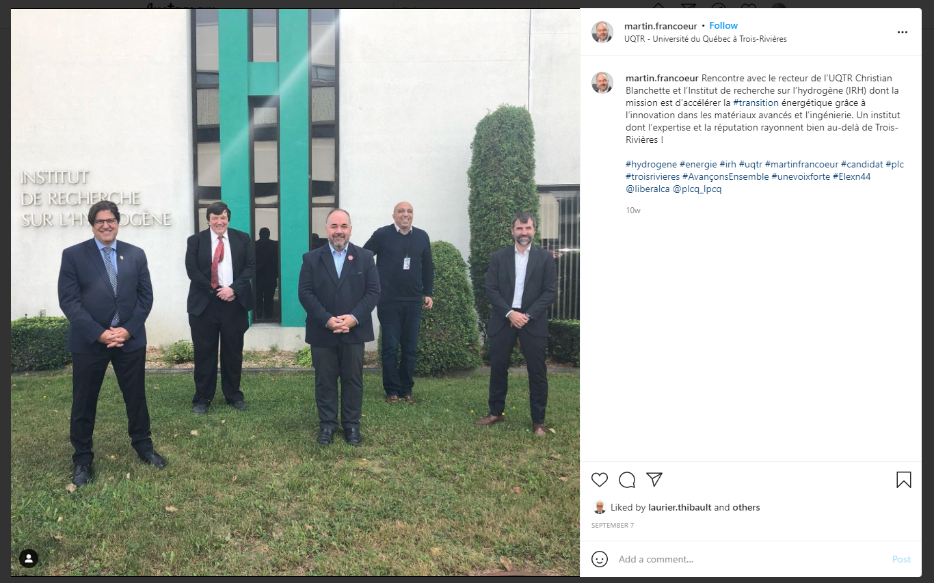Share post with paper plane icon
Viewport: 934px width, 583px height.
click(654, 480)
